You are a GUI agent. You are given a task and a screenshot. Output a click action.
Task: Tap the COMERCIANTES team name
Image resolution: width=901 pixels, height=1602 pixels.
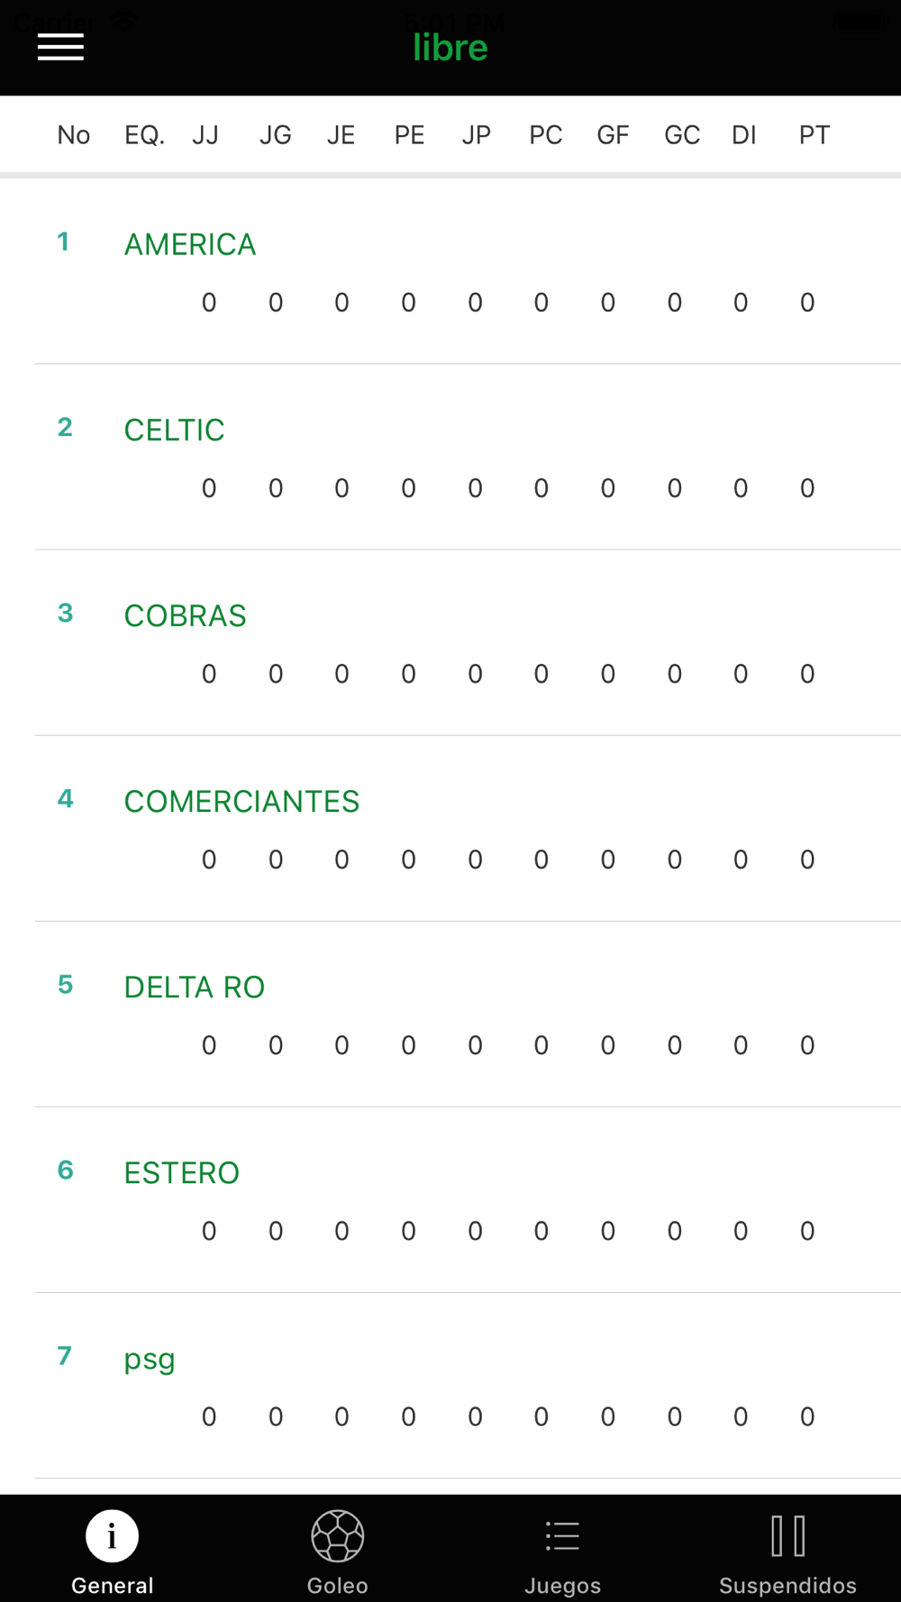pyautogui.click(x=241, y=802)
